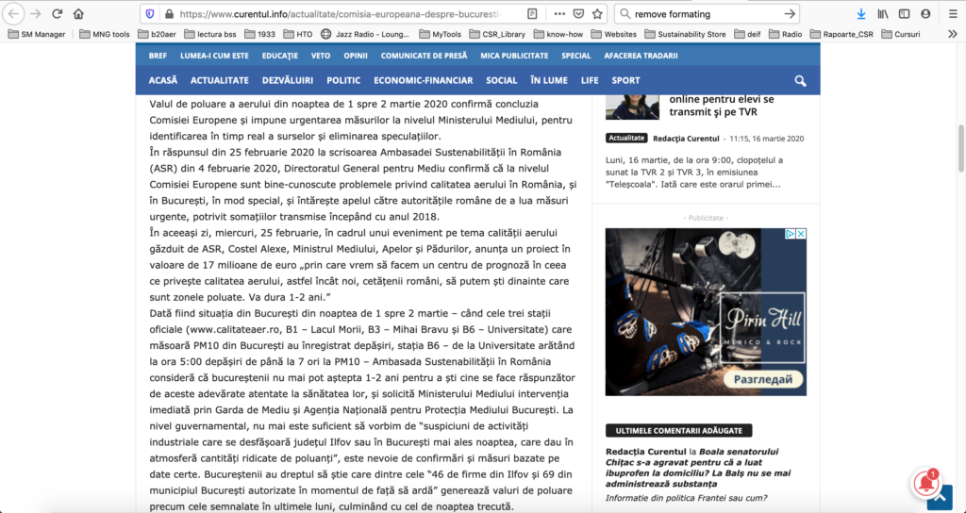Toggle reader view icon in address bar
Screen dimensions: 966x513
(x=532, y=13)
